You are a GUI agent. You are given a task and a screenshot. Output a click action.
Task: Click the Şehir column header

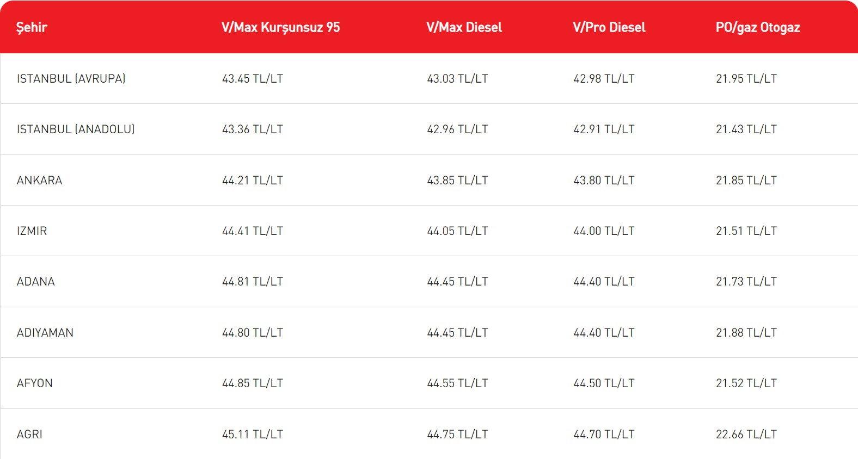[x=32, y=27]
